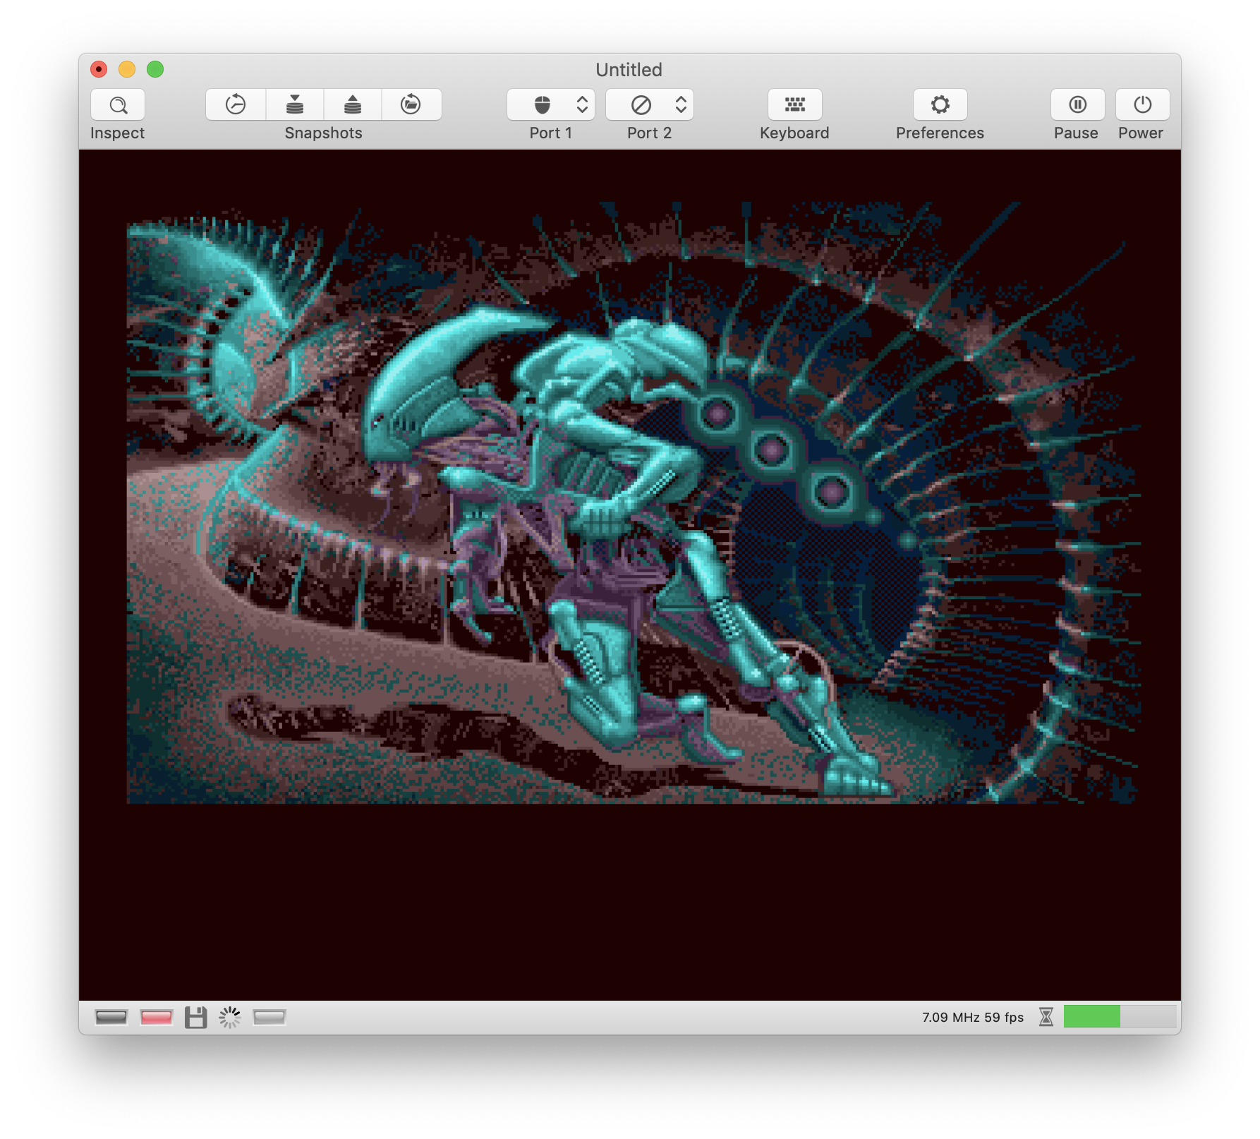The width and height of the screenshot is (1260, 1139).
Task: Click the first drive LED in the status bar
Action: click(x=111, y=1017)
